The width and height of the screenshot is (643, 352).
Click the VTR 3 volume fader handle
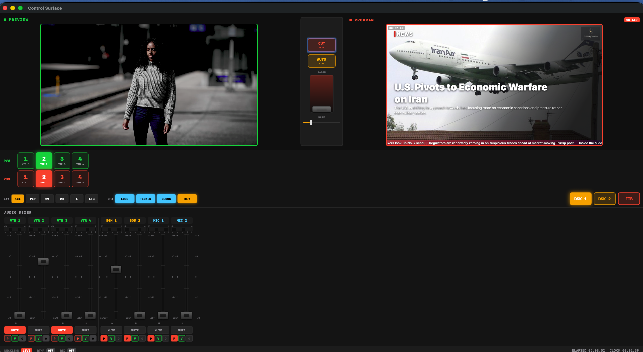(x=67, y=315)
